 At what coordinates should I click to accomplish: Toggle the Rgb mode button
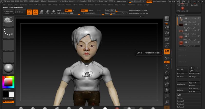68,10
